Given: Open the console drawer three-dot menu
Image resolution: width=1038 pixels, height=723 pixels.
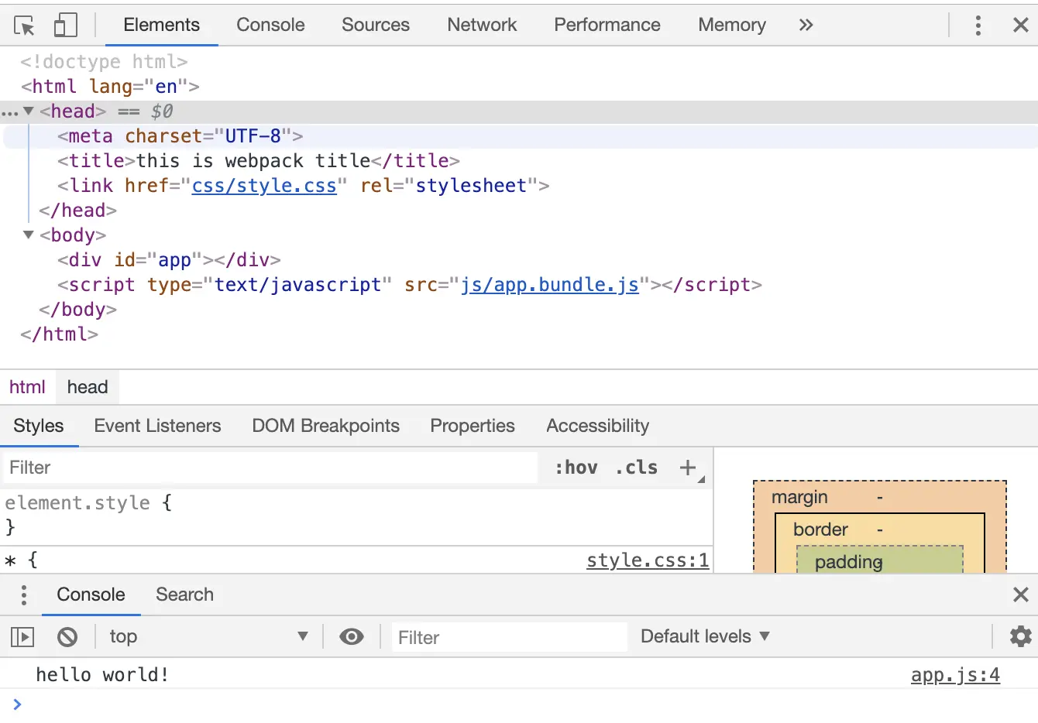Looking at the screenshot, I should (24, 595).
